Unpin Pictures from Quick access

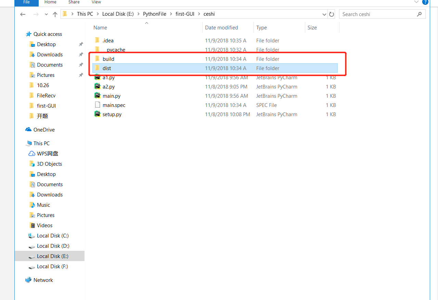(81, 75)
